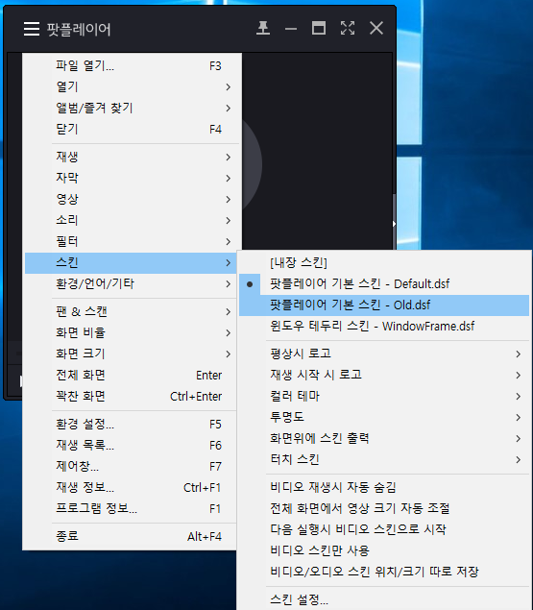Toggle 전체 화면에서 영상 크기 자동 조절
The width and height of the screenshot is (533, 610).
384,508
